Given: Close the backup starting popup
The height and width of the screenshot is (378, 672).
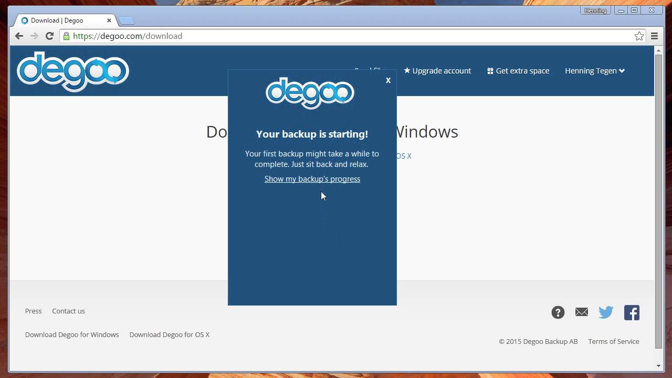Looking at the screenshot, I should [388, 80].
